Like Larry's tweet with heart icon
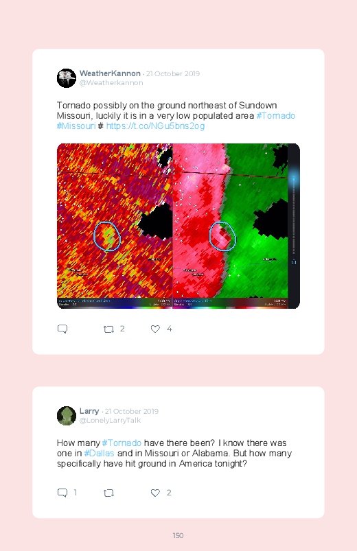 [155, 493]
